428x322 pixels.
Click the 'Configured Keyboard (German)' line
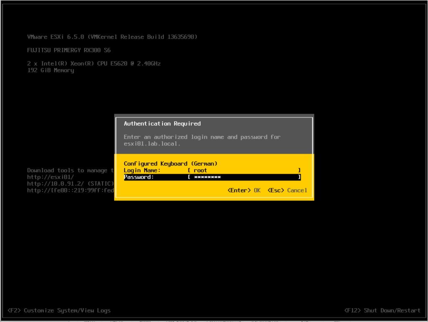(171, 164)
